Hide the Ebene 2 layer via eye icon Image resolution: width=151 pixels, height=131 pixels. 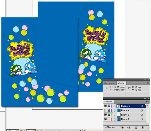pos(105,119)
